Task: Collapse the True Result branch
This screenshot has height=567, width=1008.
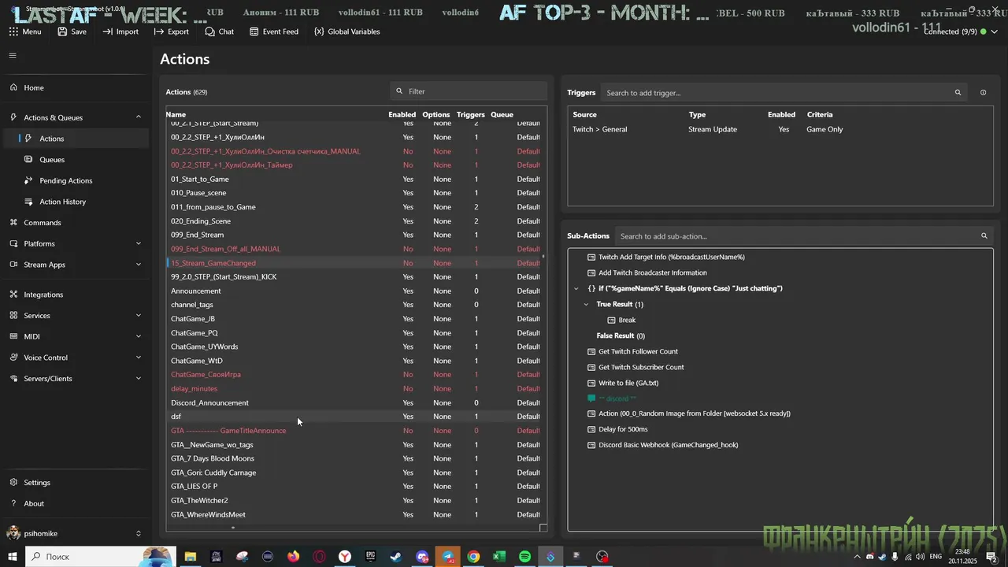Action: 586,304
